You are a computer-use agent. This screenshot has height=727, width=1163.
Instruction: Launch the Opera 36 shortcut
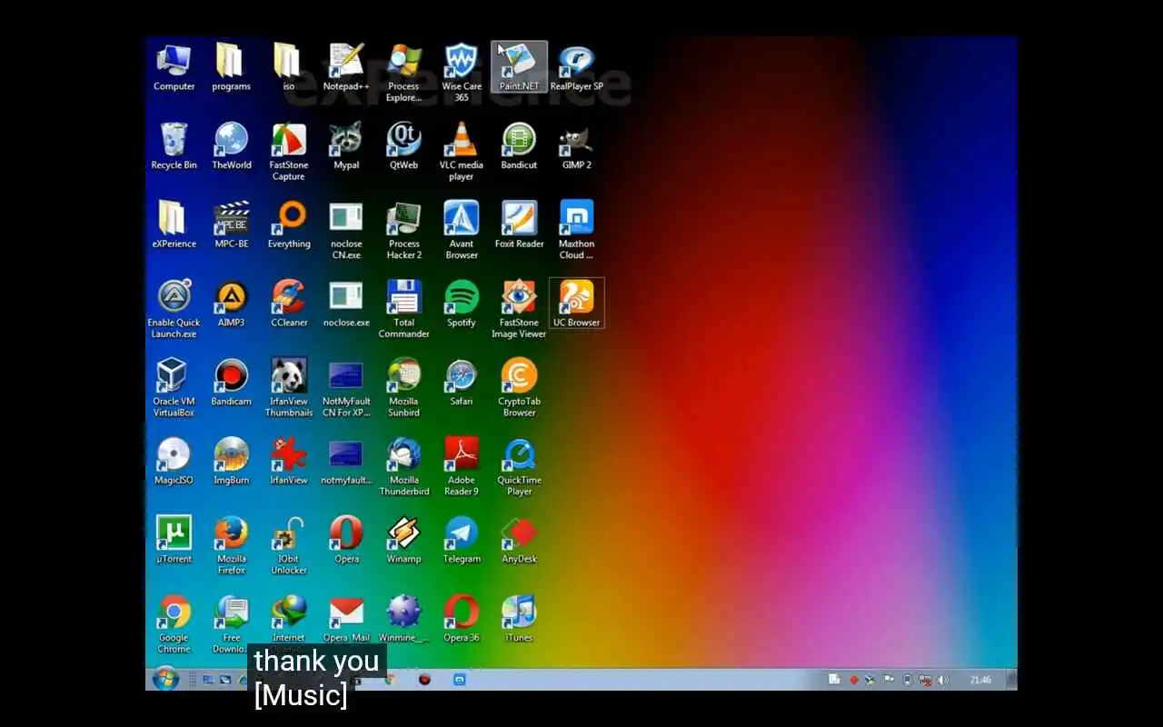[462, 620]
